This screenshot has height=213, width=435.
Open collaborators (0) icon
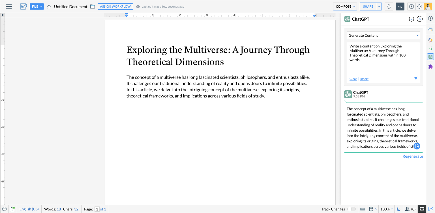coord(410,209)
